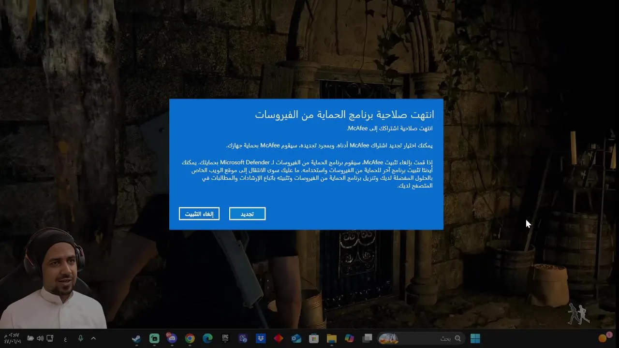Image resolution: width=619 pixels, height=348 pixels.
Task: Open the volume speaker tray icon
Action: click(x=40, y=338)
